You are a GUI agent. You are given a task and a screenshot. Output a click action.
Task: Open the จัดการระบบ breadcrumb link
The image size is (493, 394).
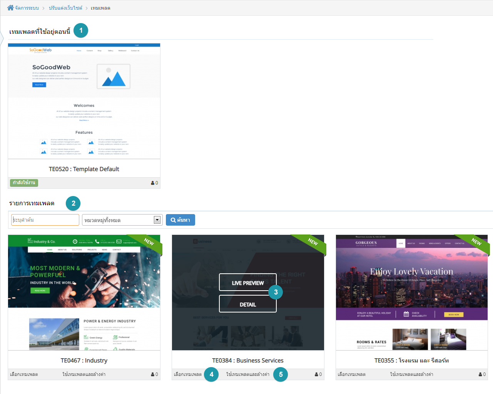tap(27, 8)
